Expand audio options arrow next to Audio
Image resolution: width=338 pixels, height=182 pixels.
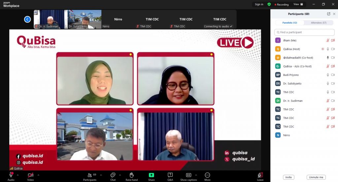point(18,175)
